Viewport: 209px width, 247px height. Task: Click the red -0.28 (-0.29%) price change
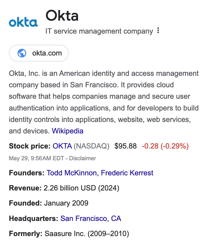click(165, 146)
